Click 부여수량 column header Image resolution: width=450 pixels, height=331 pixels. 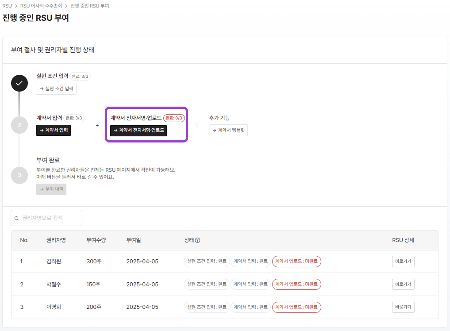96,240
